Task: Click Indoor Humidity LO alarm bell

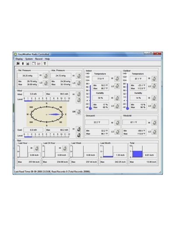Action: tap(117, 106)
